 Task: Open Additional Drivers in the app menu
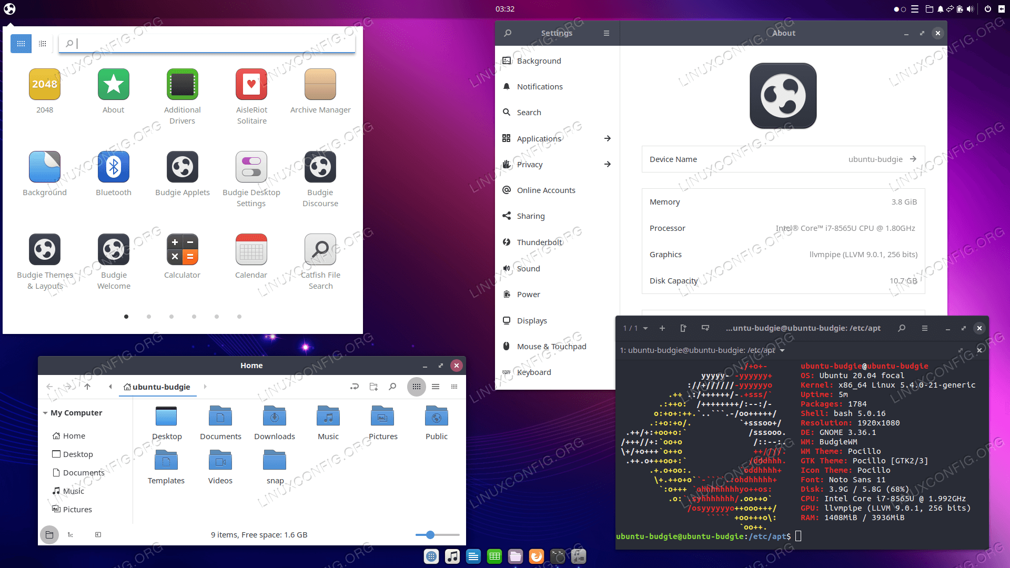(183, 96)
